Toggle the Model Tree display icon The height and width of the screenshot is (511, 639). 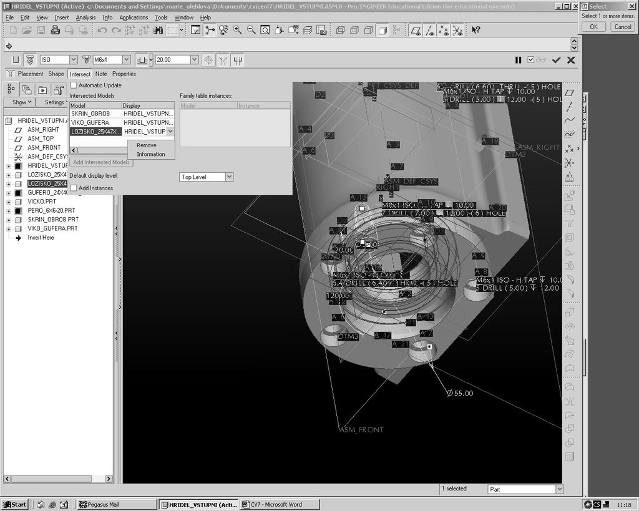(x=11, y=89)
